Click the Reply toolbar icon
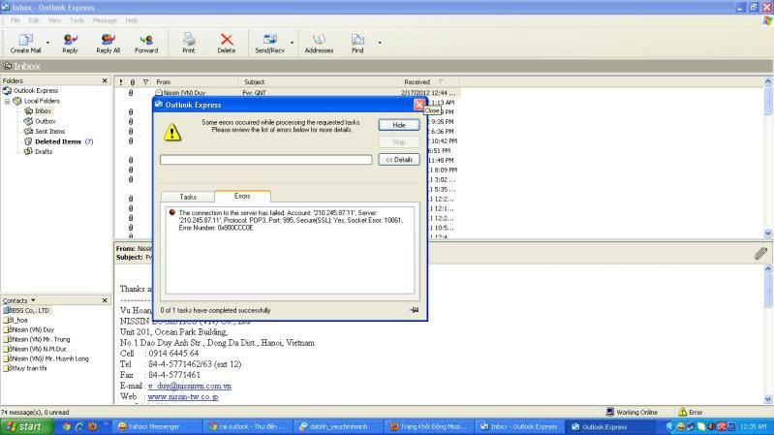Image resolution: width=774 pixels, height=435 pixels. [x=70, y=43]
